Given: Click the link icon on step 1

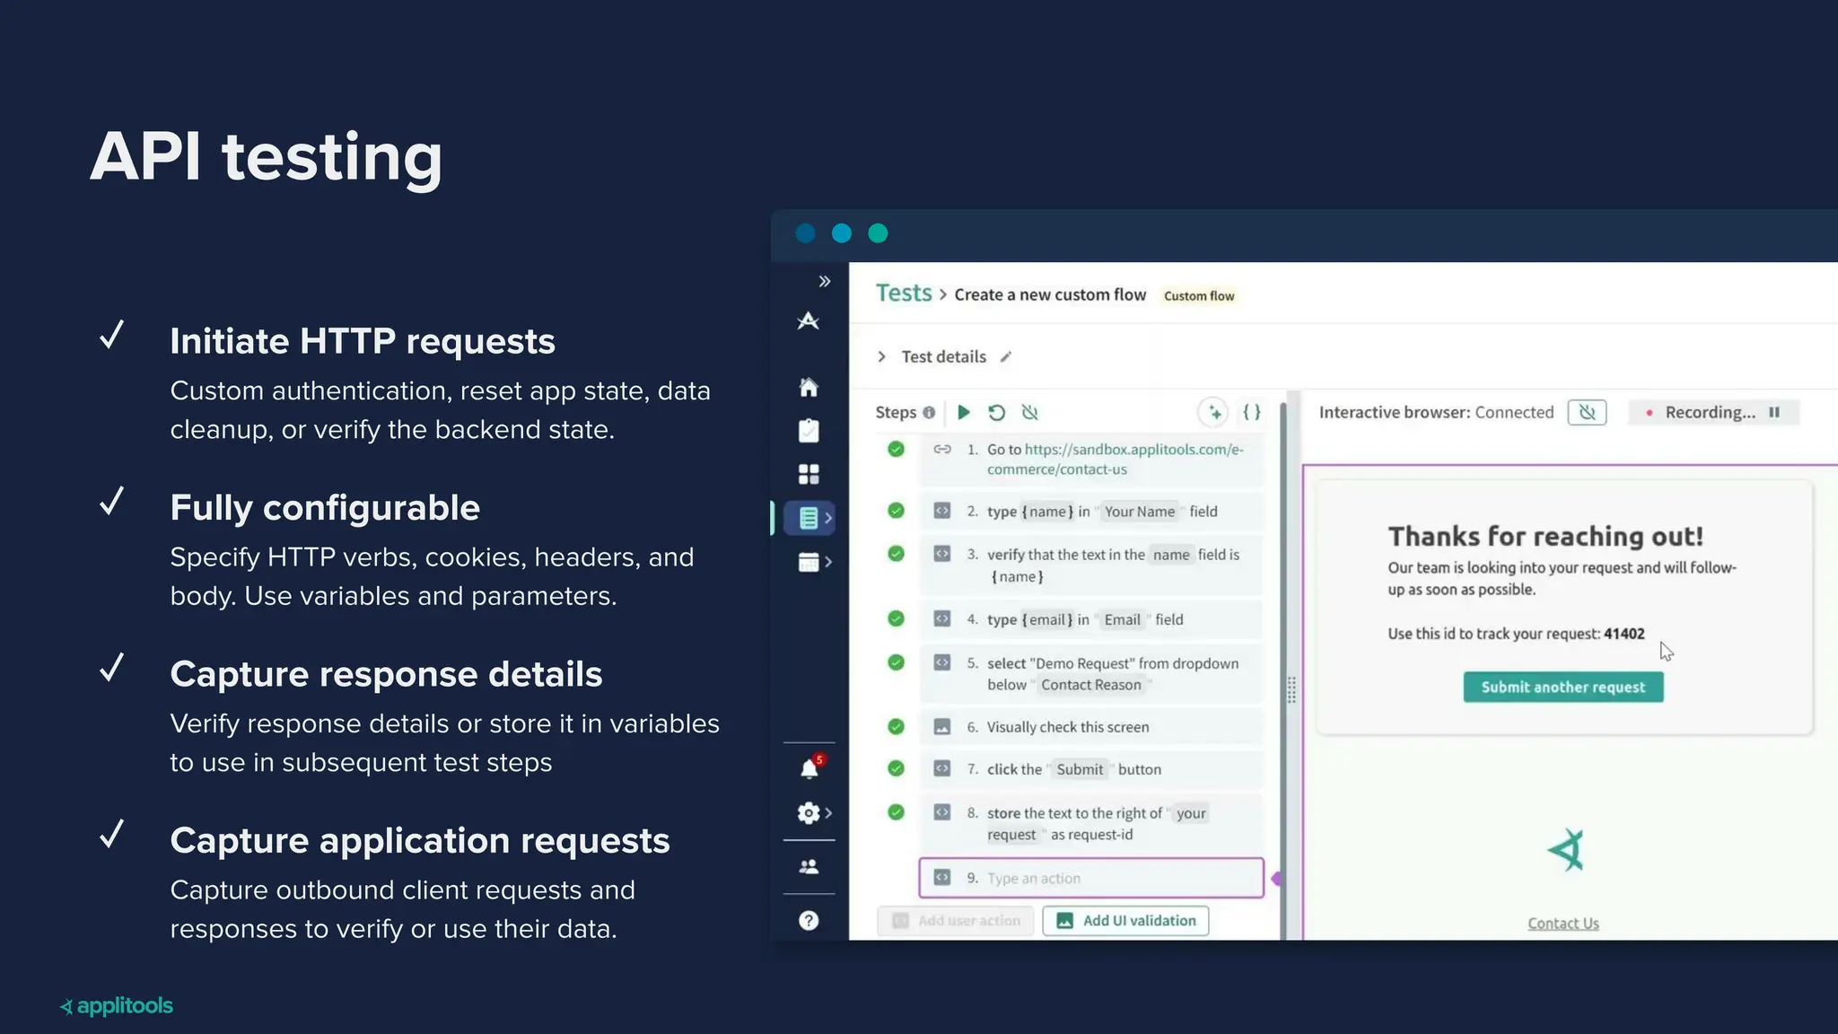Looking at the screenshot, I should [x=942, y=449].
